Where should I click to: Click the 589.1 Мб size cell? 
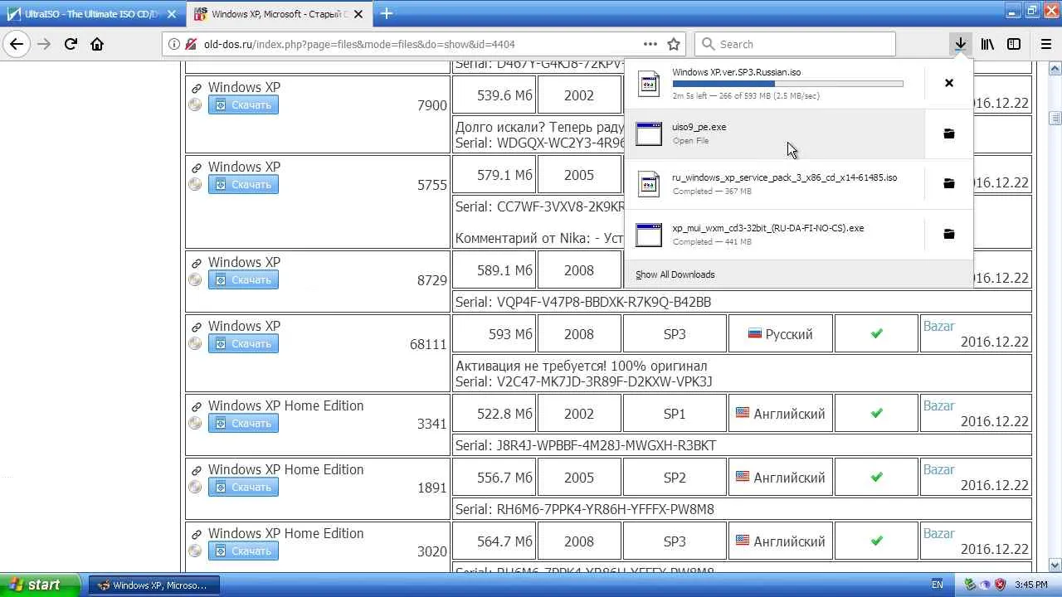(x=494, y=270)
